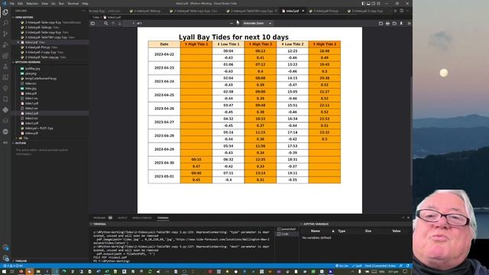Open the Edit menu
Image resolution: width=489 pixels, height=275 pixels.
tap(21, 3)
